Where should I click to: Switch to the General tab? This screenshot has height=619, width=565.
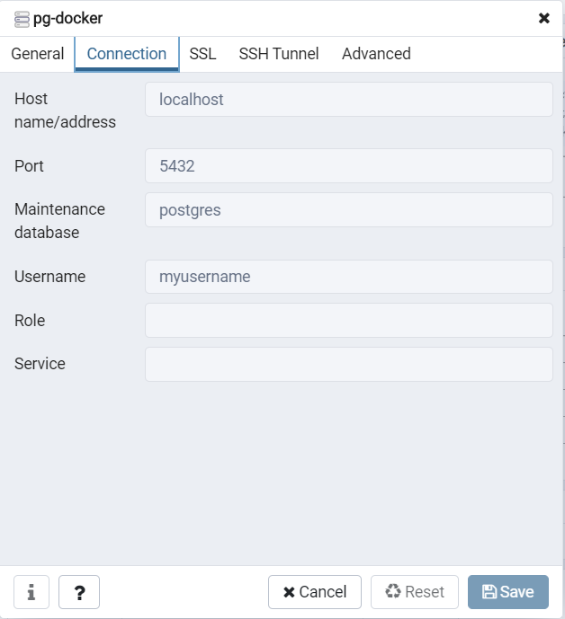click(x=38, y=54)
